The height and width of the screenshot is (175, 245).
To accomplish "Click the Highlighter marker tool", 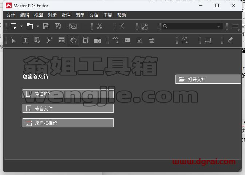I will [x=230, y=40].
